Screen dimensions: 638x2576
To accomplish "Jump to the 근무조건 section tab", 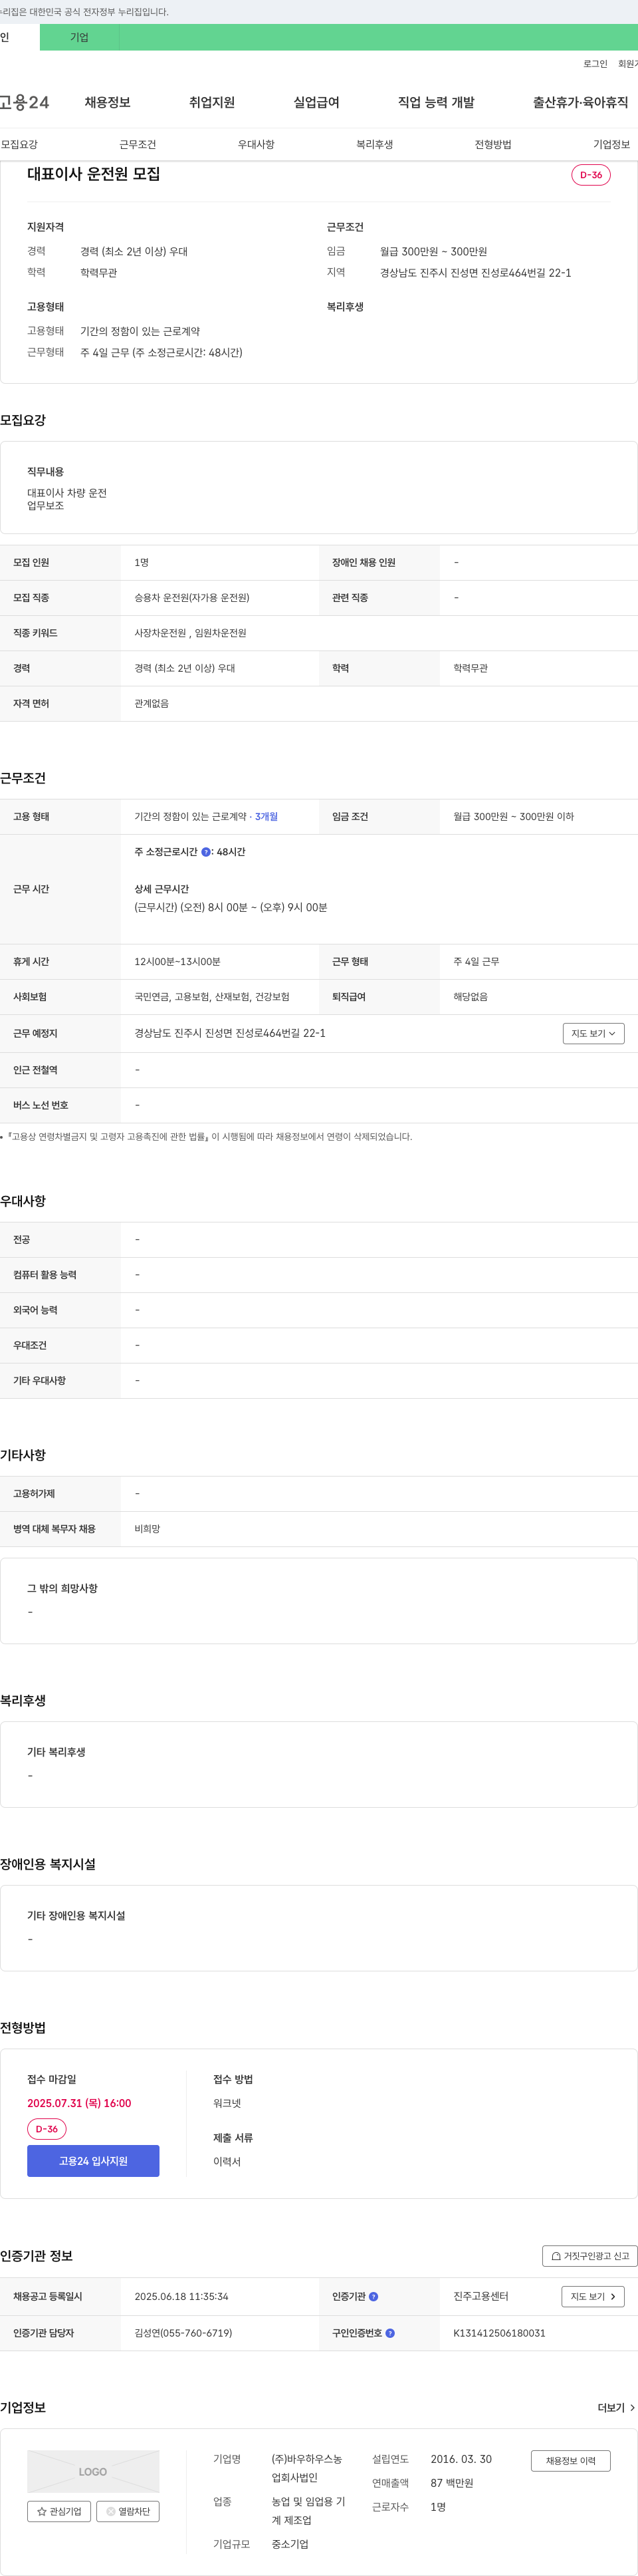I will (x=138, y=144).
